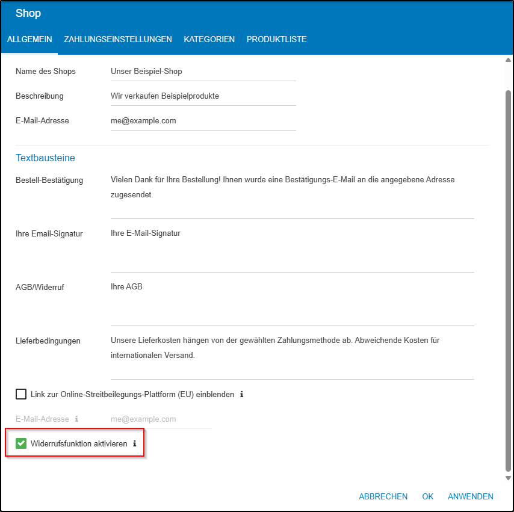The height and width of the screenshot is (512, 514).
Task: Click the Lieferbedingungen text area
Action: pos(293,356)
